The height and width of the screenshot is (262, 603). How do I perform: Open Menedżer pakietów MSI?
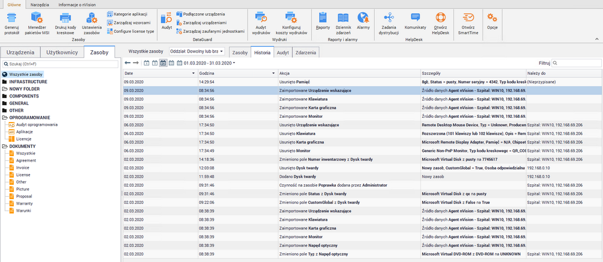[37, 18]
